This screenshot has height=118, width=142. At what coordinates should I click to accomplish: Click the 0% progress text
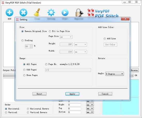point(136,75)
